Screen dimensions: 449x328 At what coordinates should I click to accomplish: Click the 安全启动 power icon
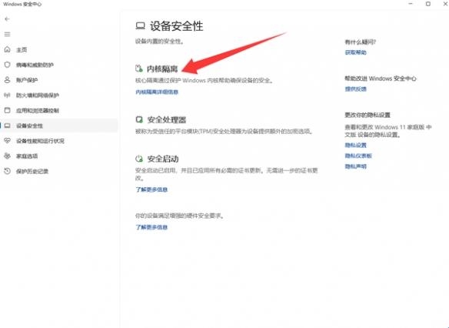pos(139,159)
